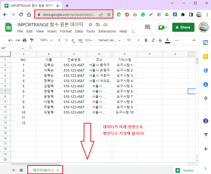The image size is (211, 174).
Task: Open the Explore panel
Action: pos(185,170)
